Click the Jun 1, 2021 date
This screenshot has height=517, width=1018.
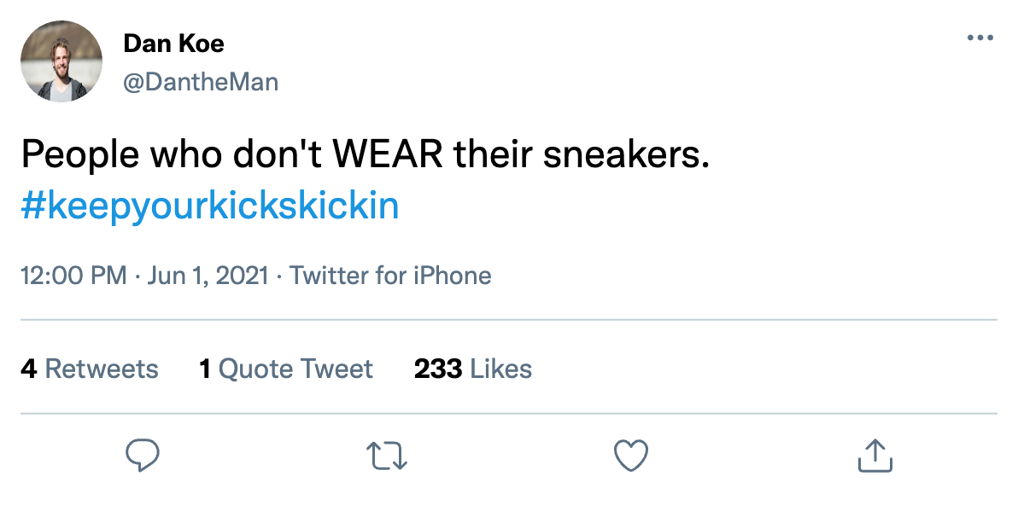click(x=209, y=276)
